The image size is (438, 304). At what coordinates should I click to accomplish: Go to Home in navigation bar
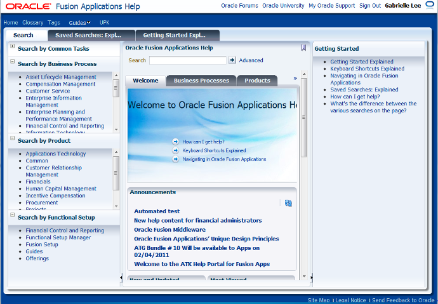coord(11,23)
